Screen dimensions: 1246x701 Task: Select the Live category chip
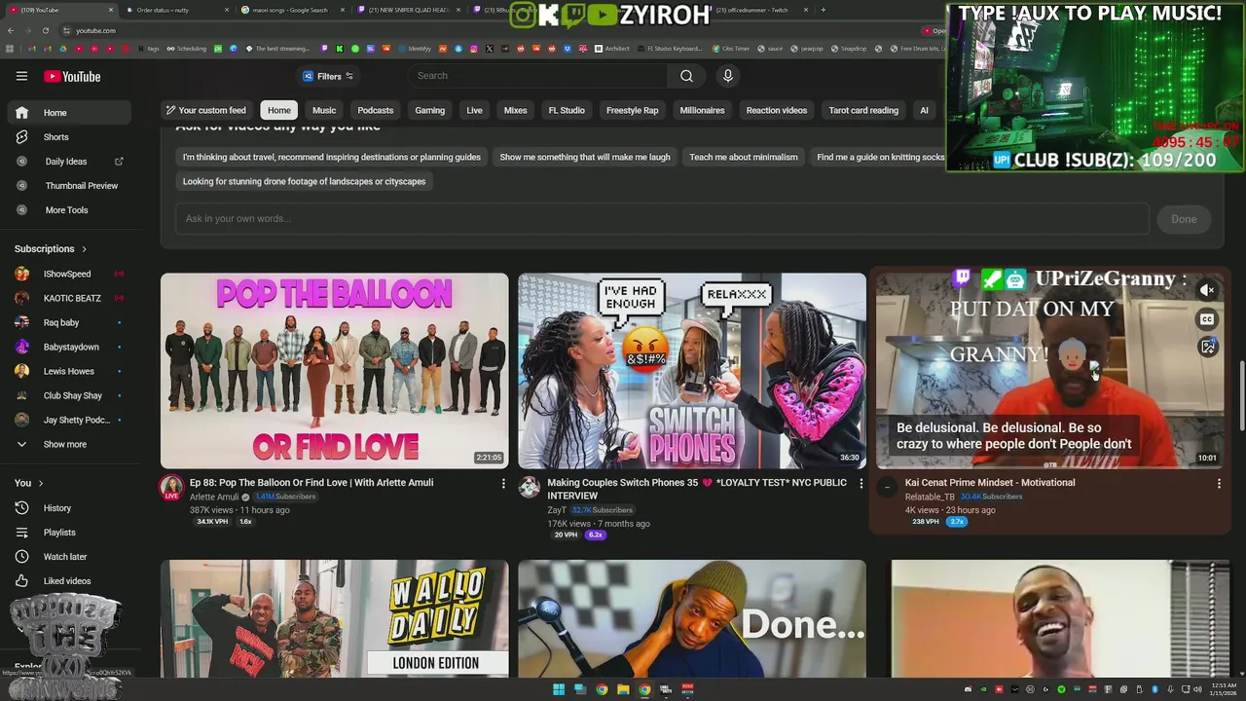coord(474,111)
